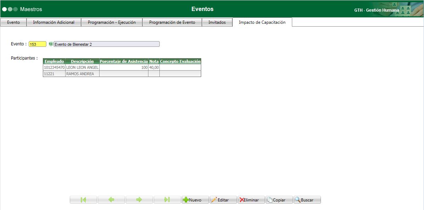
Task: Select the Impacto de Capacitación tab
Action: pyautogui.click(x=262, y=22)
